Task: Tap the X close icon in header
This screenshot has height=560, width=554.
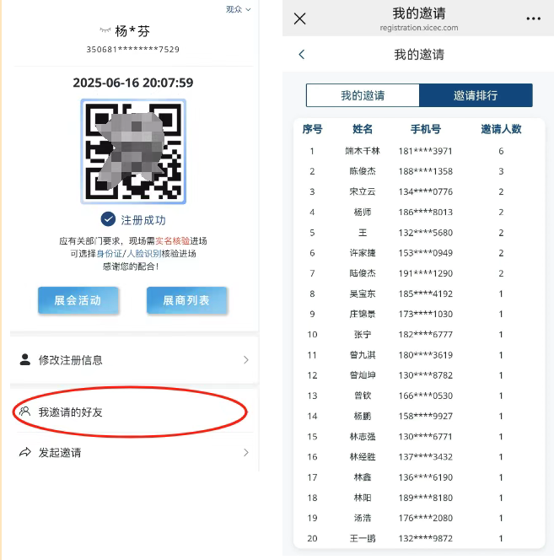Action: (299, 19)
